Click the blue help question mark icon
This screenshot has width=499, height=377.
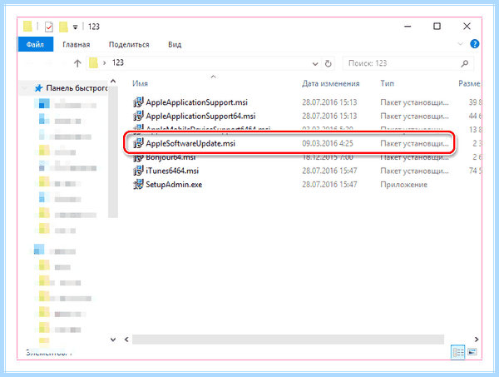[475, 44]
